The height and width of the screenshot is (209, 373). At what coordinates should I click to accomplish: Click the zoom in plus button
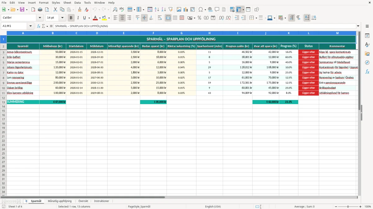pos(361,207)
